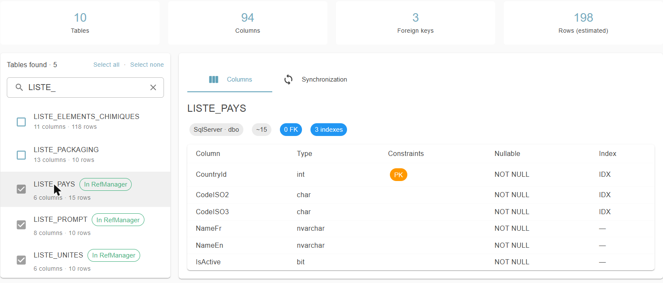Click the CodeISO2 column name
Image resolution: width=663 pixels, height=283 pixels.
click(212, 195)
